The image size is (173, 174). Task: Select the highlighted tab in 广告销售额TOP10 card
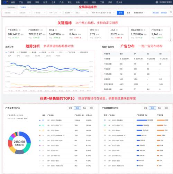pos(152,108)
